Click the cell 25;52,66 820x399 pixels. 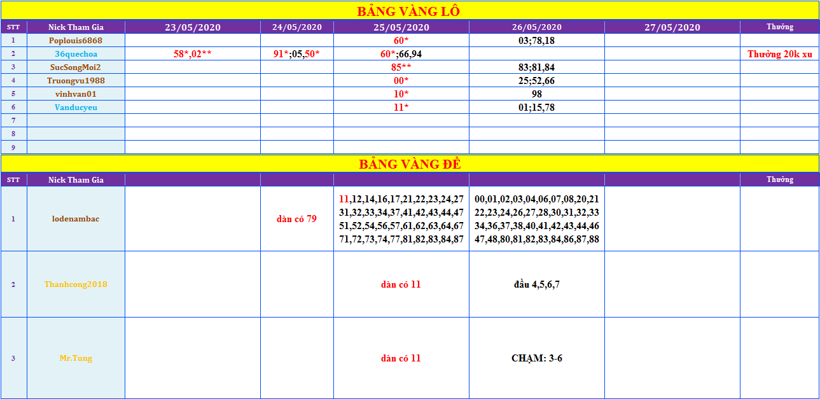[537, 80]
